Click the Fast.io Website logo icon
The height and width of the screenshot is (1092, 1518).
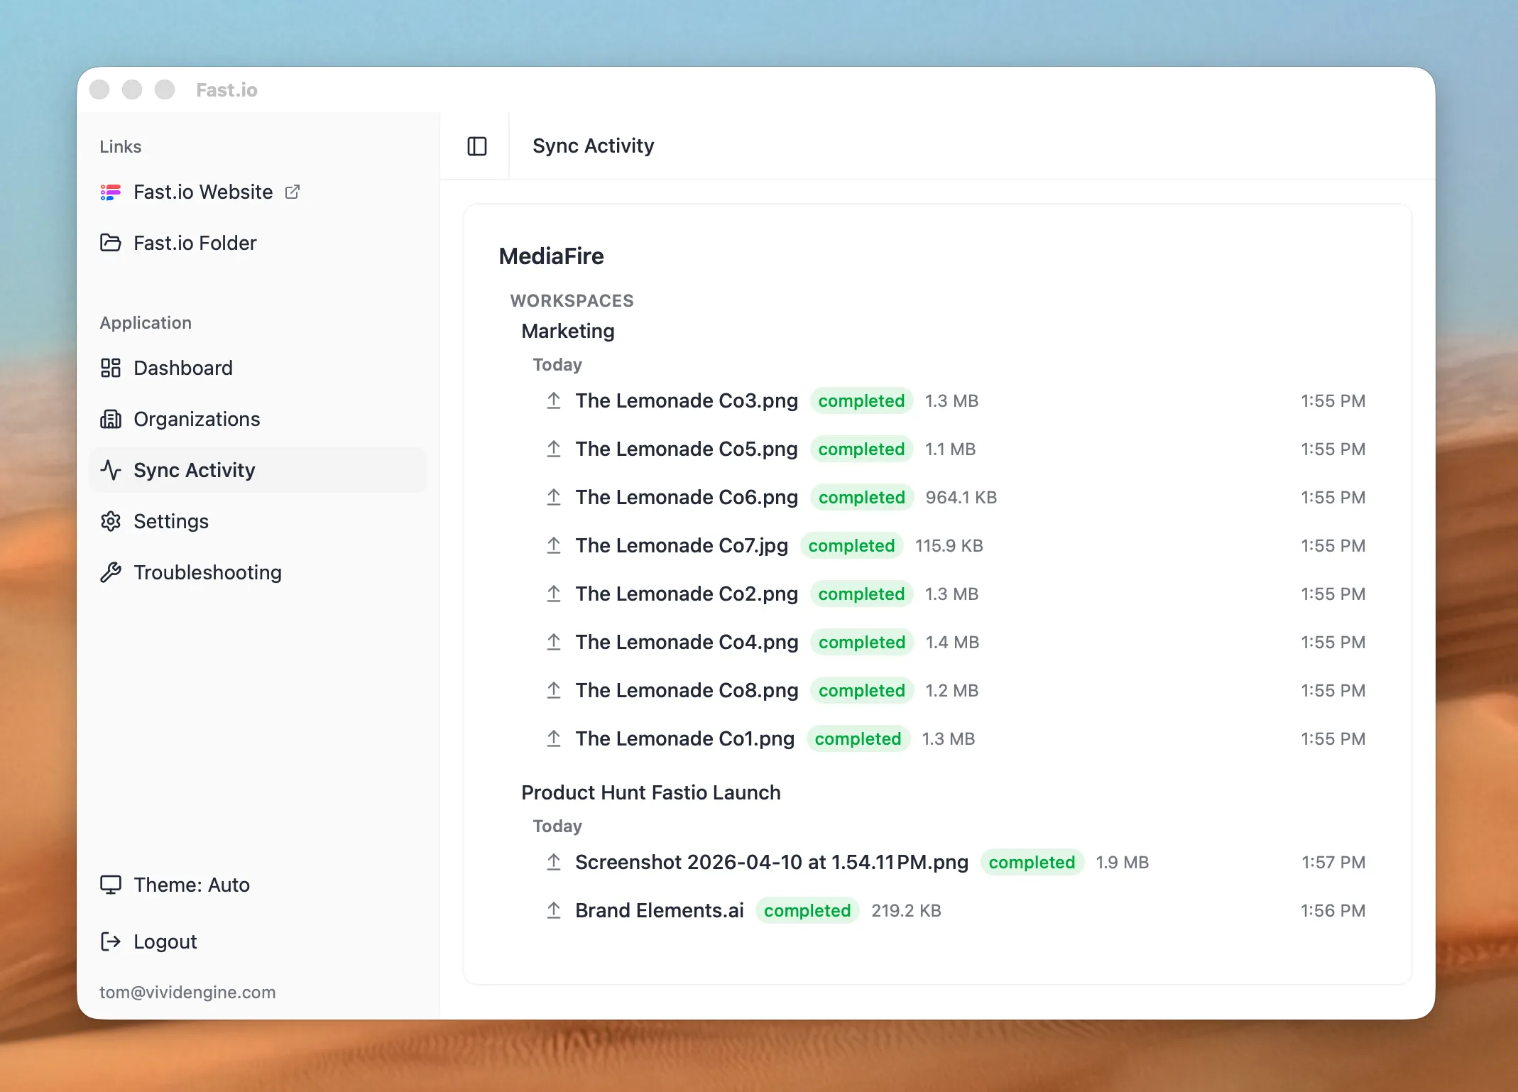(111, 192)
